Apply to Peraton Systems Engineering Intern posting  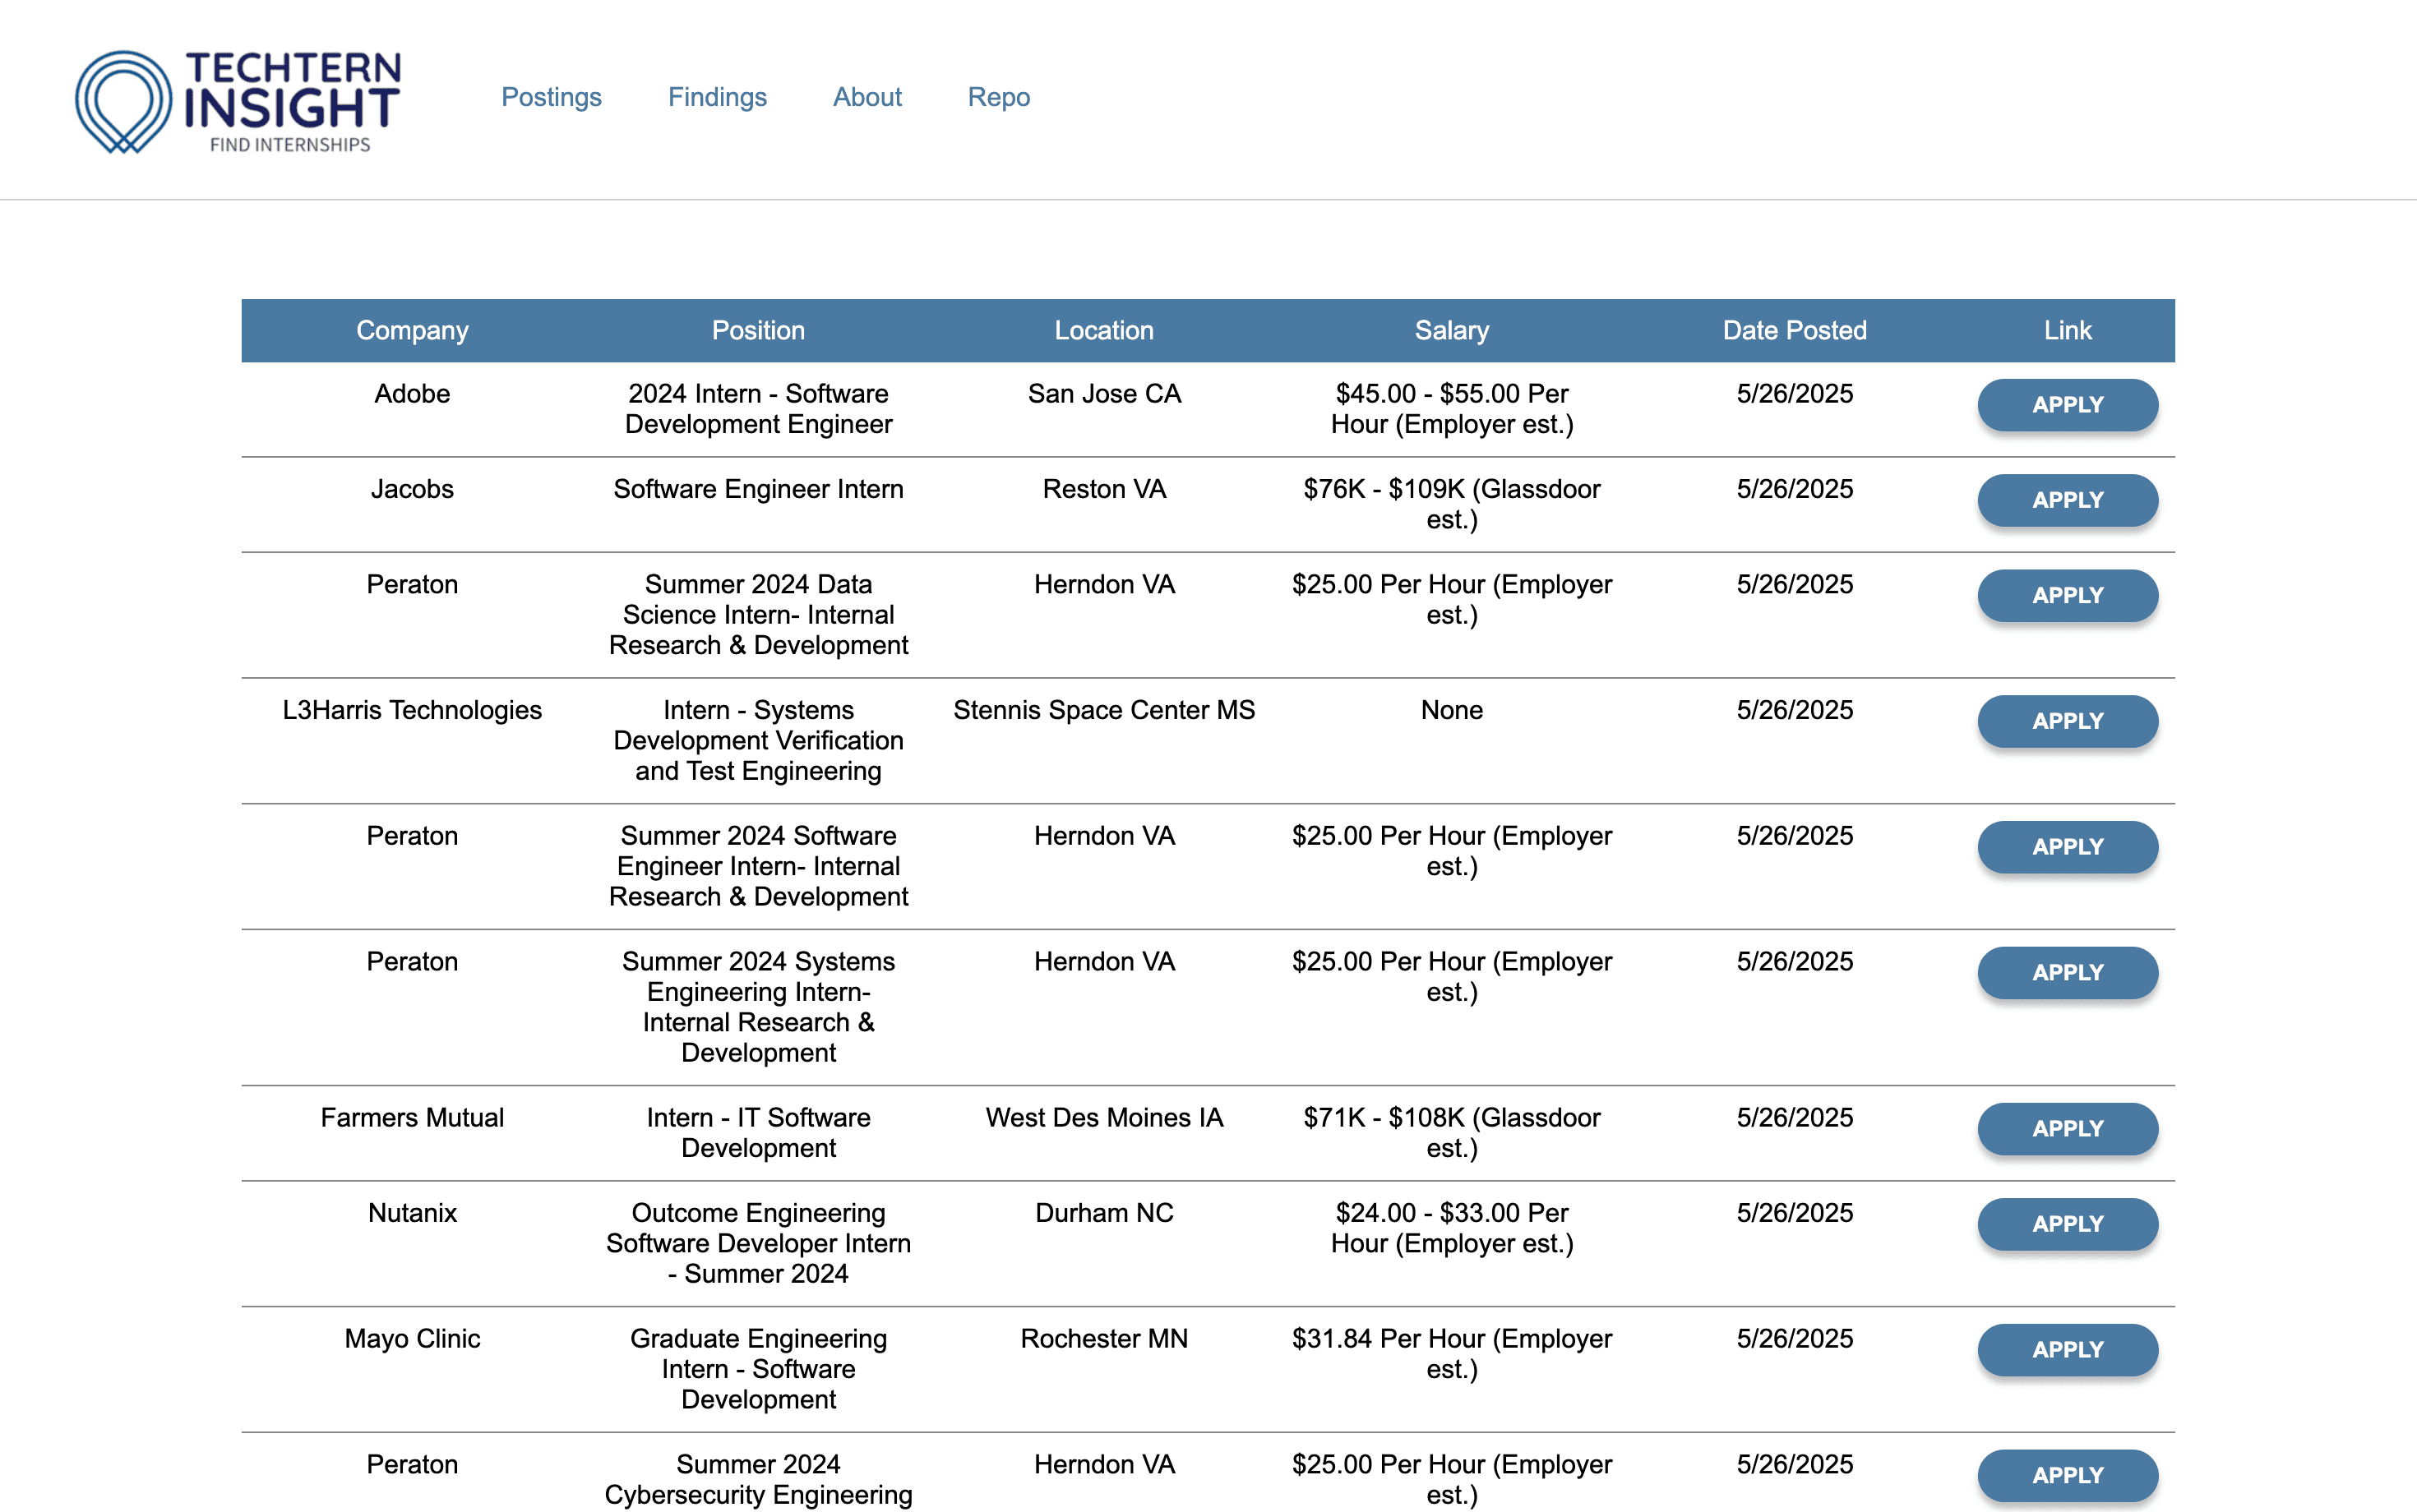tap(2068, 972)
